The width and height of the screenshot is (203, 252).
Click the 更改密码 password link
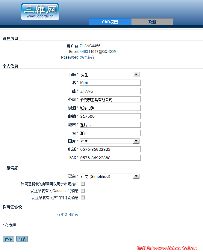(87, 57)
